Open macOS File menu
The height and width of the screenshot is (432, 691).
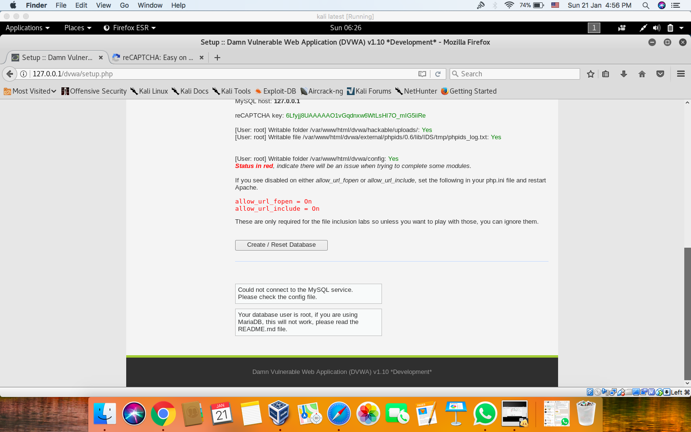(x=61, y=5)
